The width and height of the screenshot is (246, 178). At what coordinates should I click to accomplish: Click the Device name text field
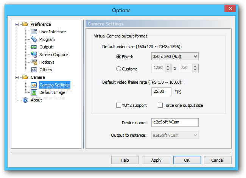(175, 122)
